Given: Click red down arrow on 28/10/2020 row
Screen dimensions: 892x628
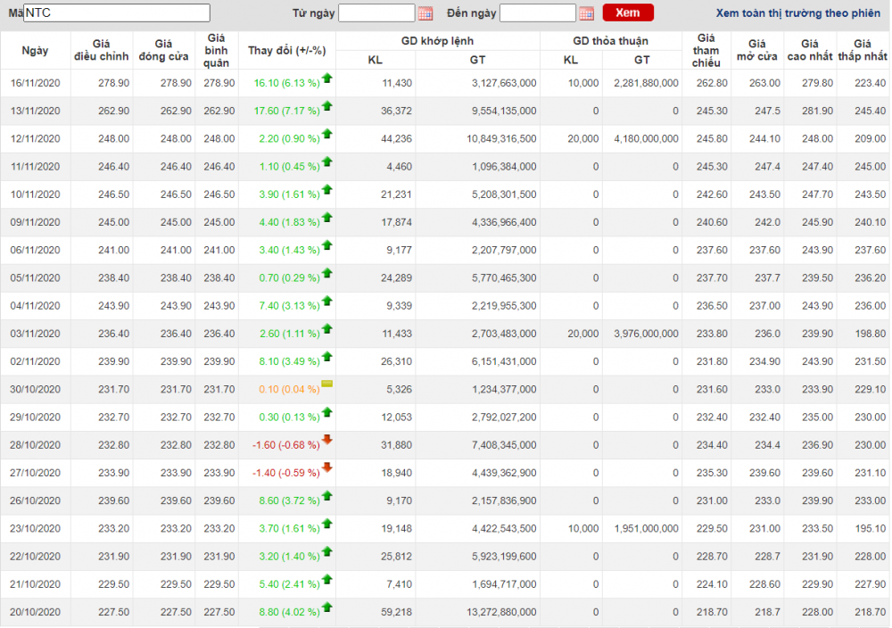Looking at the screenshot, I should [327, 440].
